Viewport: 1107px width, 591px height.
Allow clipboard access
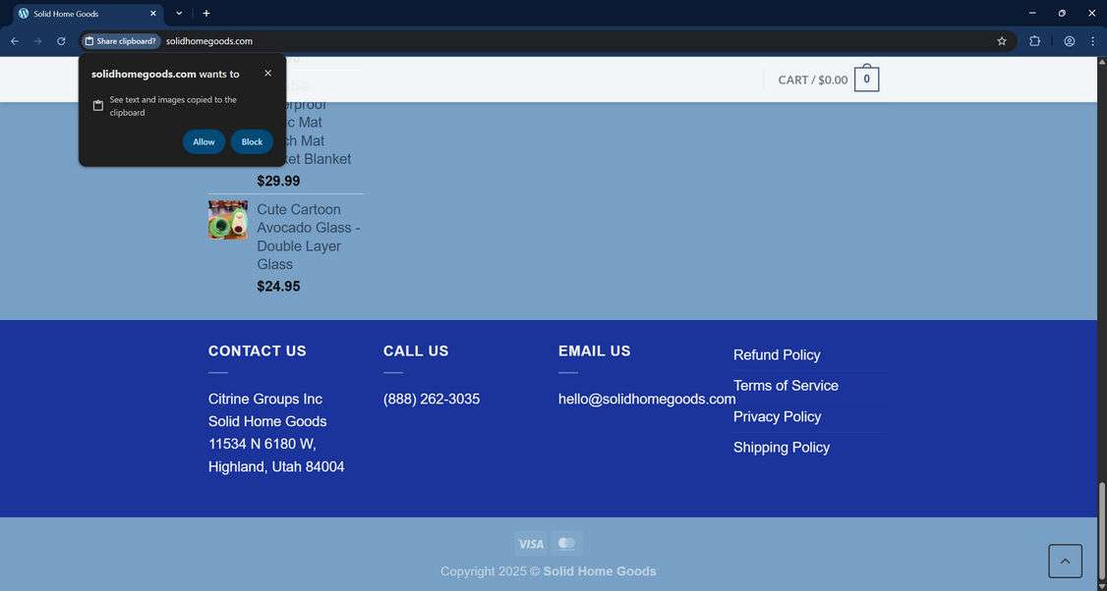[x=204, y=141]
